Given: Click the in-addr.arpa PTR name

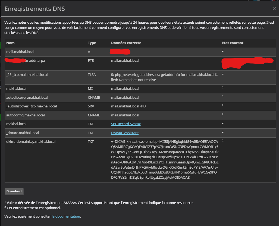Looking at the screenshot, I should (25, 61).
